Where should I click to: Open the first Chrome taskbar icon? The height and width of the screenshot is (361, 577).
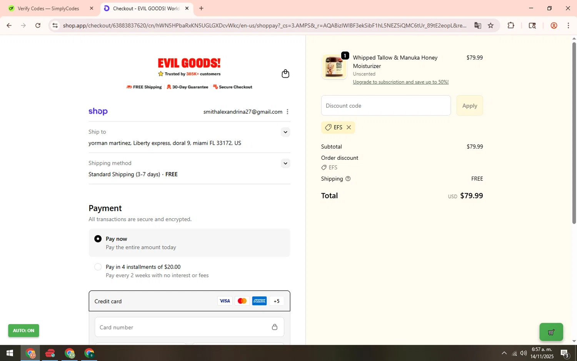[x=30, y=353]
